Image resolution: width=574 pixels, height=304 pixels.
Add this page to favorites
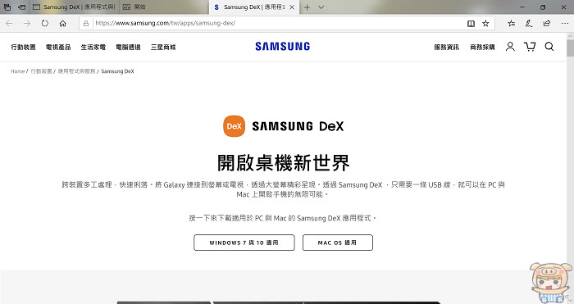click(x=485, y=24)
